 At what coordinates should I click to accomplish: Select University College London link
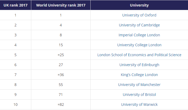tap(139, 45)
